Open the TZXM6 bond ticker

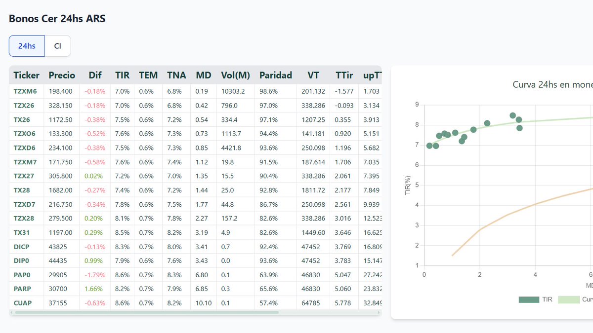click(23, 91)
